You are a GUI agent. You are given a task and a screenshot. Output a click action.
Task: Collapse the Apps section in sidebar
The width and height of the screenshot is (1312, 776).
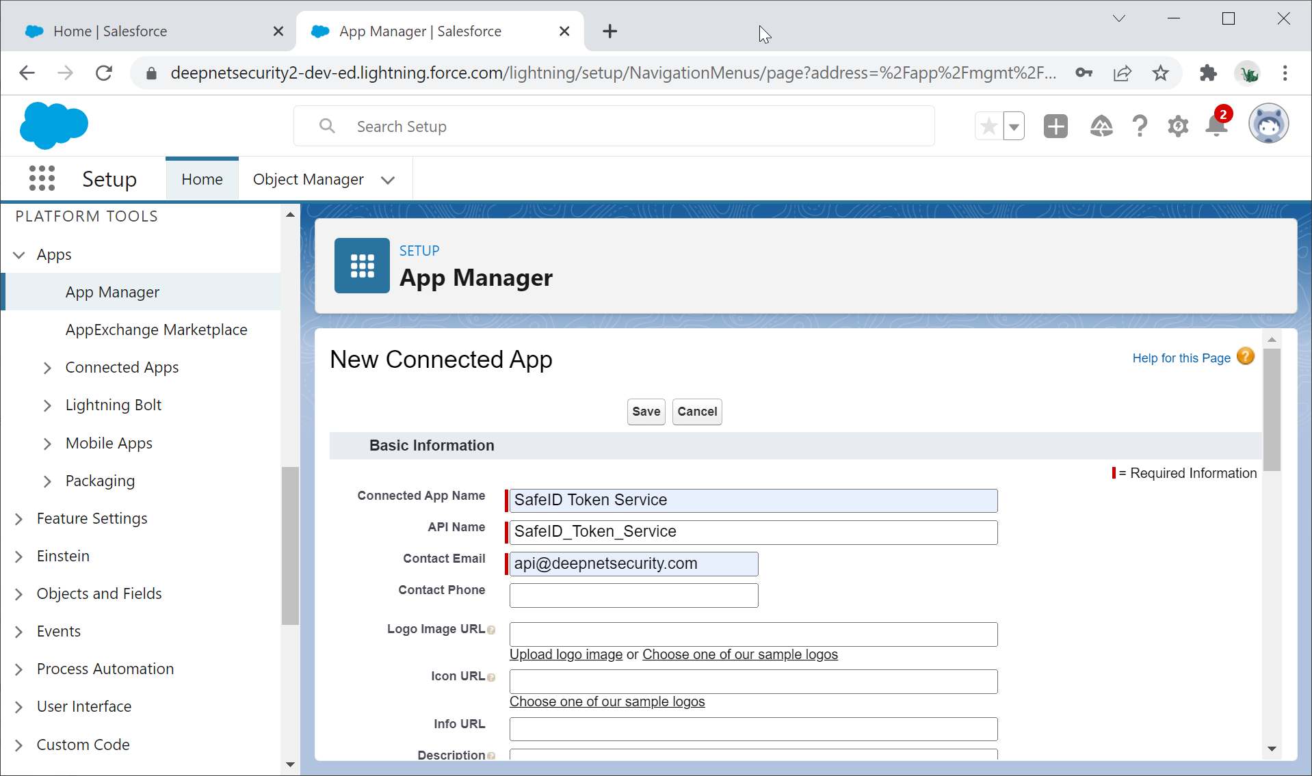coord(19,255)
